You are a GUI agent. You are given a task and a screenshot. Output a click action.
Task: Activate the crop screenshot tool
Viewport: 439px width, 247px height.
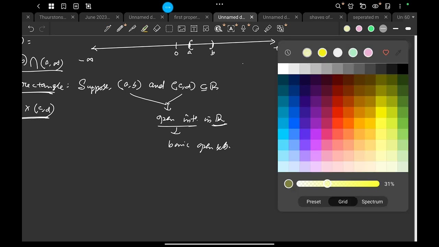click(88, 6)
